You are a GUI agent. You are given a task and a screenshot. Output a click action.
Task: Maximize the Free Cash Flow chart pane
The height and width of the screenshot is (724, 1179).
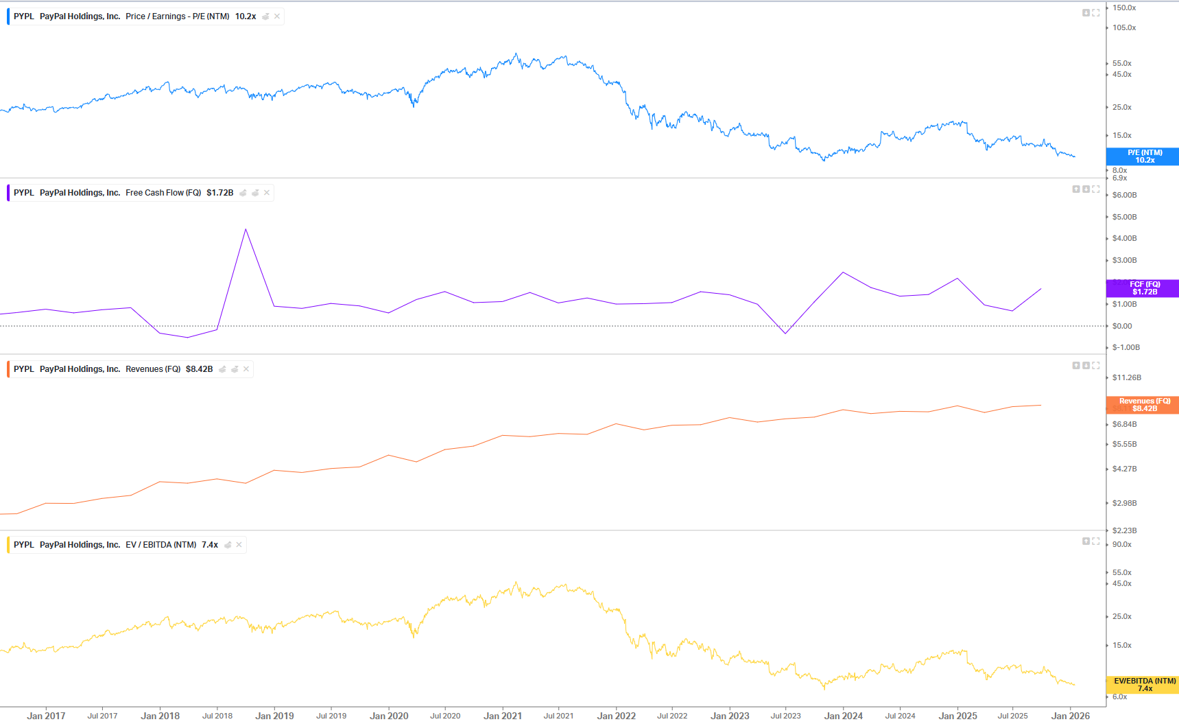(x=1096, y=189)
